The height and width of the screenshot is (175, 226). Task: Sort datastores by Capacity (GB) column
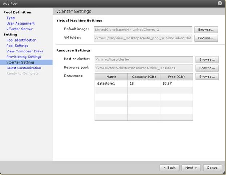[x=144, y=77]
